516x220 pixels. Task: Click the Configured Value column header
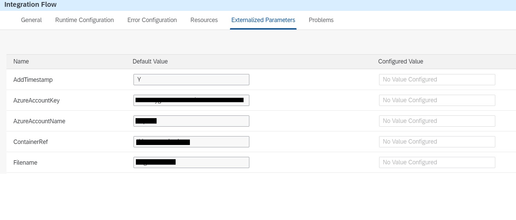401,61
